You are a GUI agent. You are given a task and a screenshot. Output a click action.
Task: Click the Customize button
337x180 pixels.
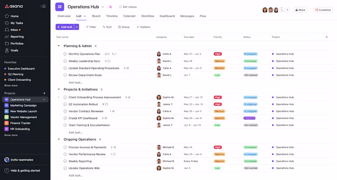[323, 10]
